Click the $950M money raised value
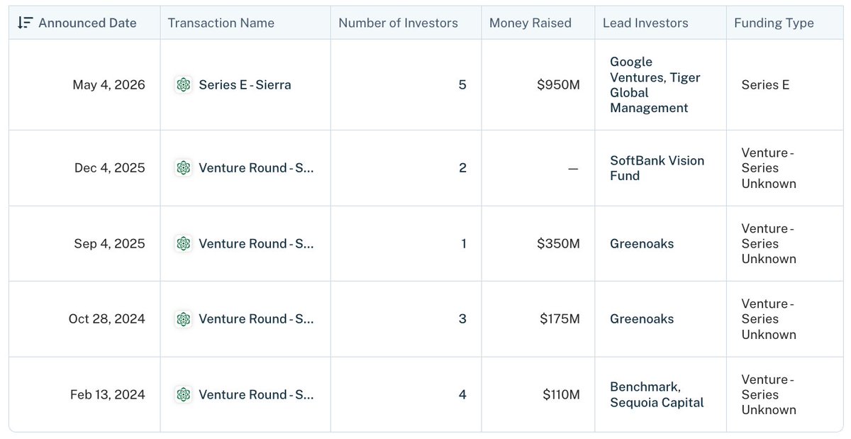851x439 pixels. (x=558, y=85)
